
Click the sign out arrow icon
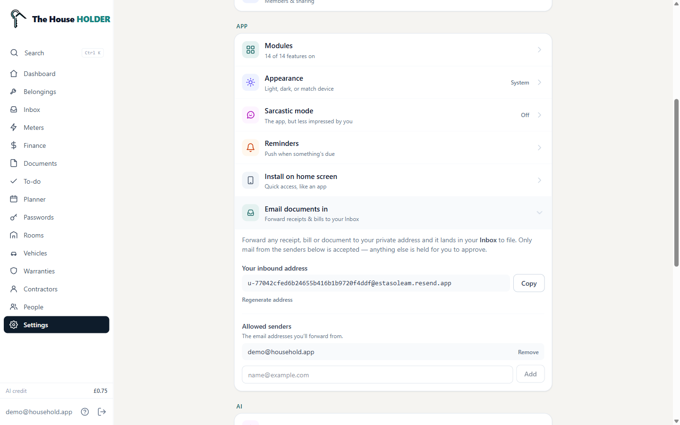click(x=102, y=412)
